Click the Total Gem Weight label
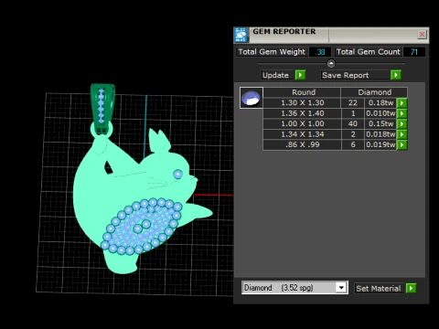This screenshot has width=439, height=329. [272, 52]
